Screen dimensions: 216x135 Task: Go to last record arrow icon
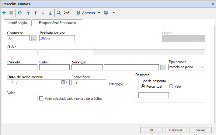[x=50, y=13]
